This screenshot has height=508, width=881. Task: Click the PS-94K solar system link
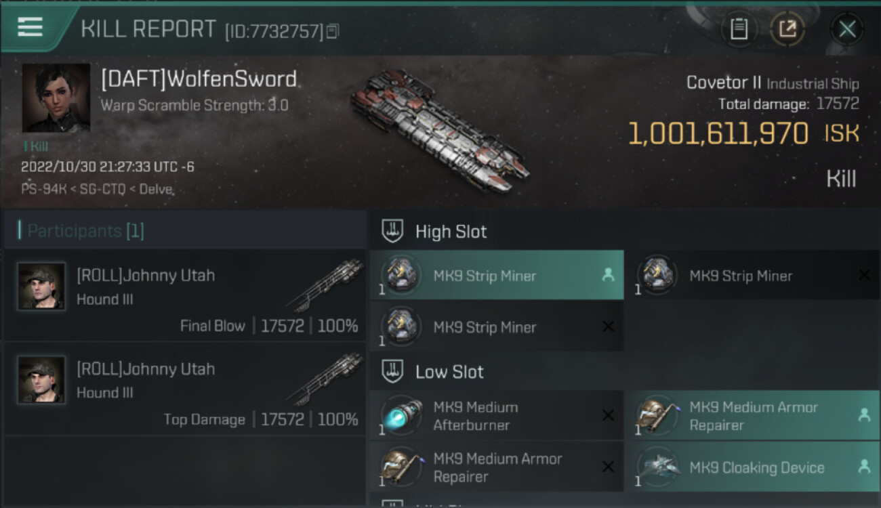38,190
